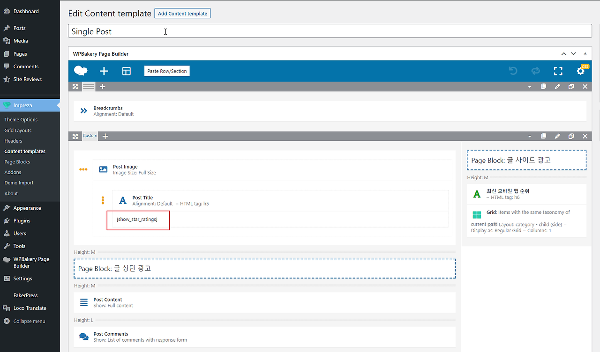600x352 pixels.
Task: Go to Theme Options submenu
Action: 21,120
